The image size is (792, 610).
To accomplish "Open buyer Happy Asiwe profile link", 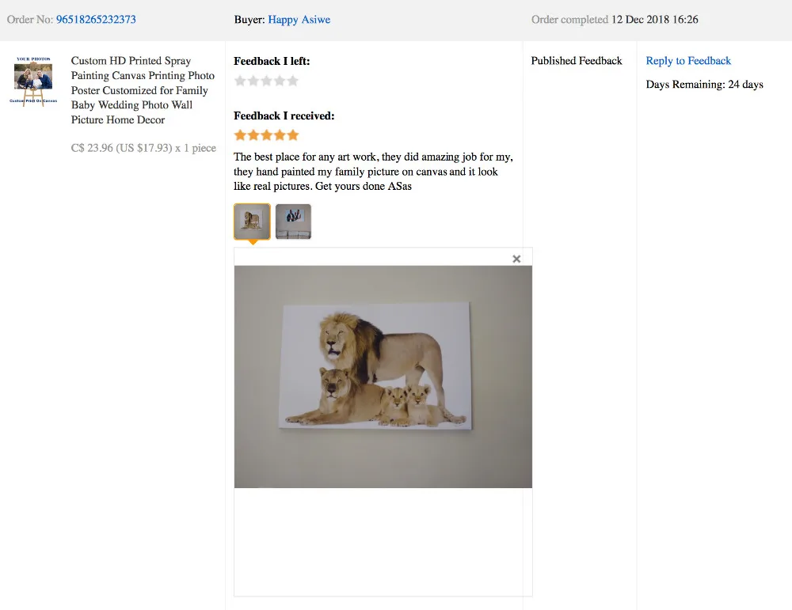I will 299,20.
